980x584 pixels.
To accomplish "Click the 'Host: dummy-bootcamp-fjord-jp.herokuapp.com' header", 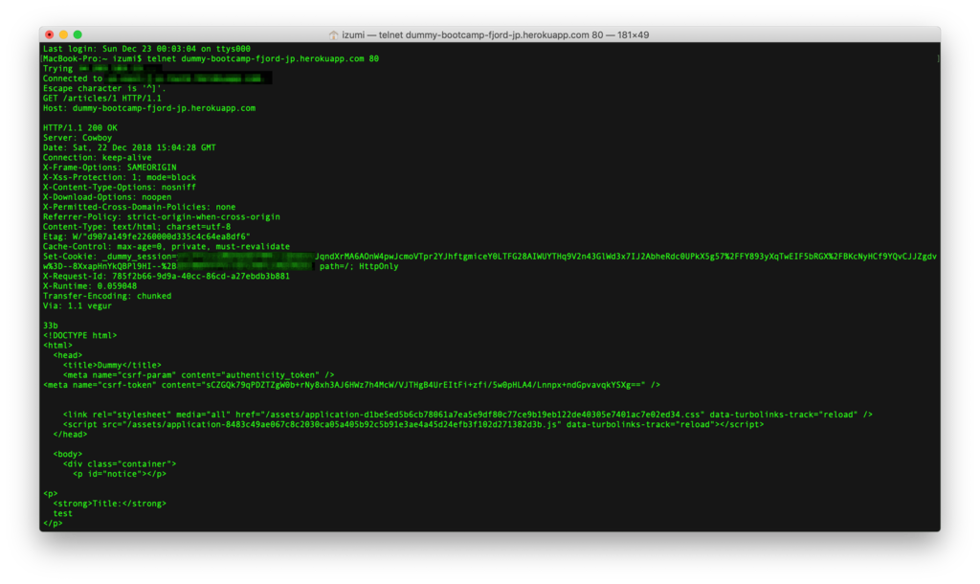I will click(149, 108).
